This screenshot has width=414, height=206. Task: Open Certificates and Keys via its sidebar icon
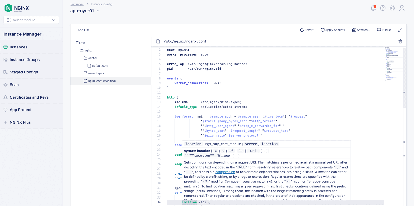[5, 97]
